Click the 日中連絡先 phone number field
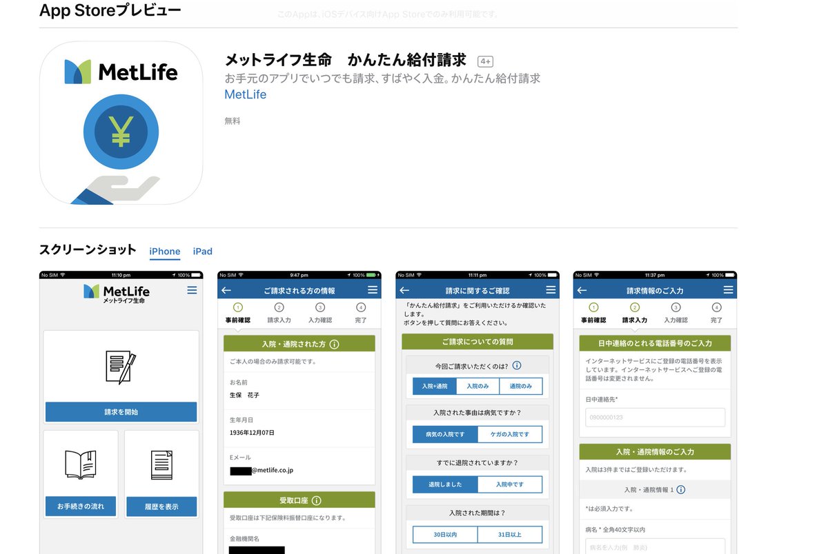 click(x=655, y=418)
